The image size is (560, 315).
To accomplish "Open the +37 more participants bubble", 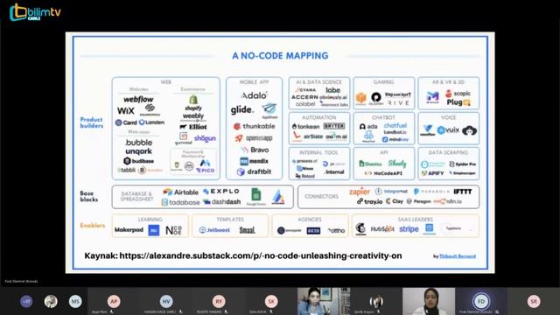I will click(26, 301).
